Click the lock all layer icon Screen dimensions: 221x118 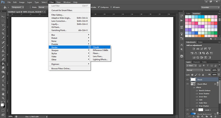click(203, 75)
